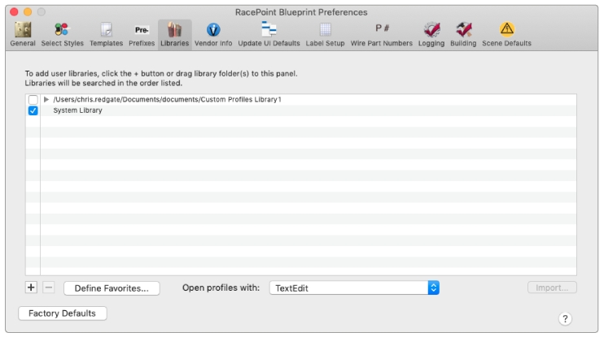Open the help question mark button
Viewport: 604px width, 337px height.
click(565, 318)
